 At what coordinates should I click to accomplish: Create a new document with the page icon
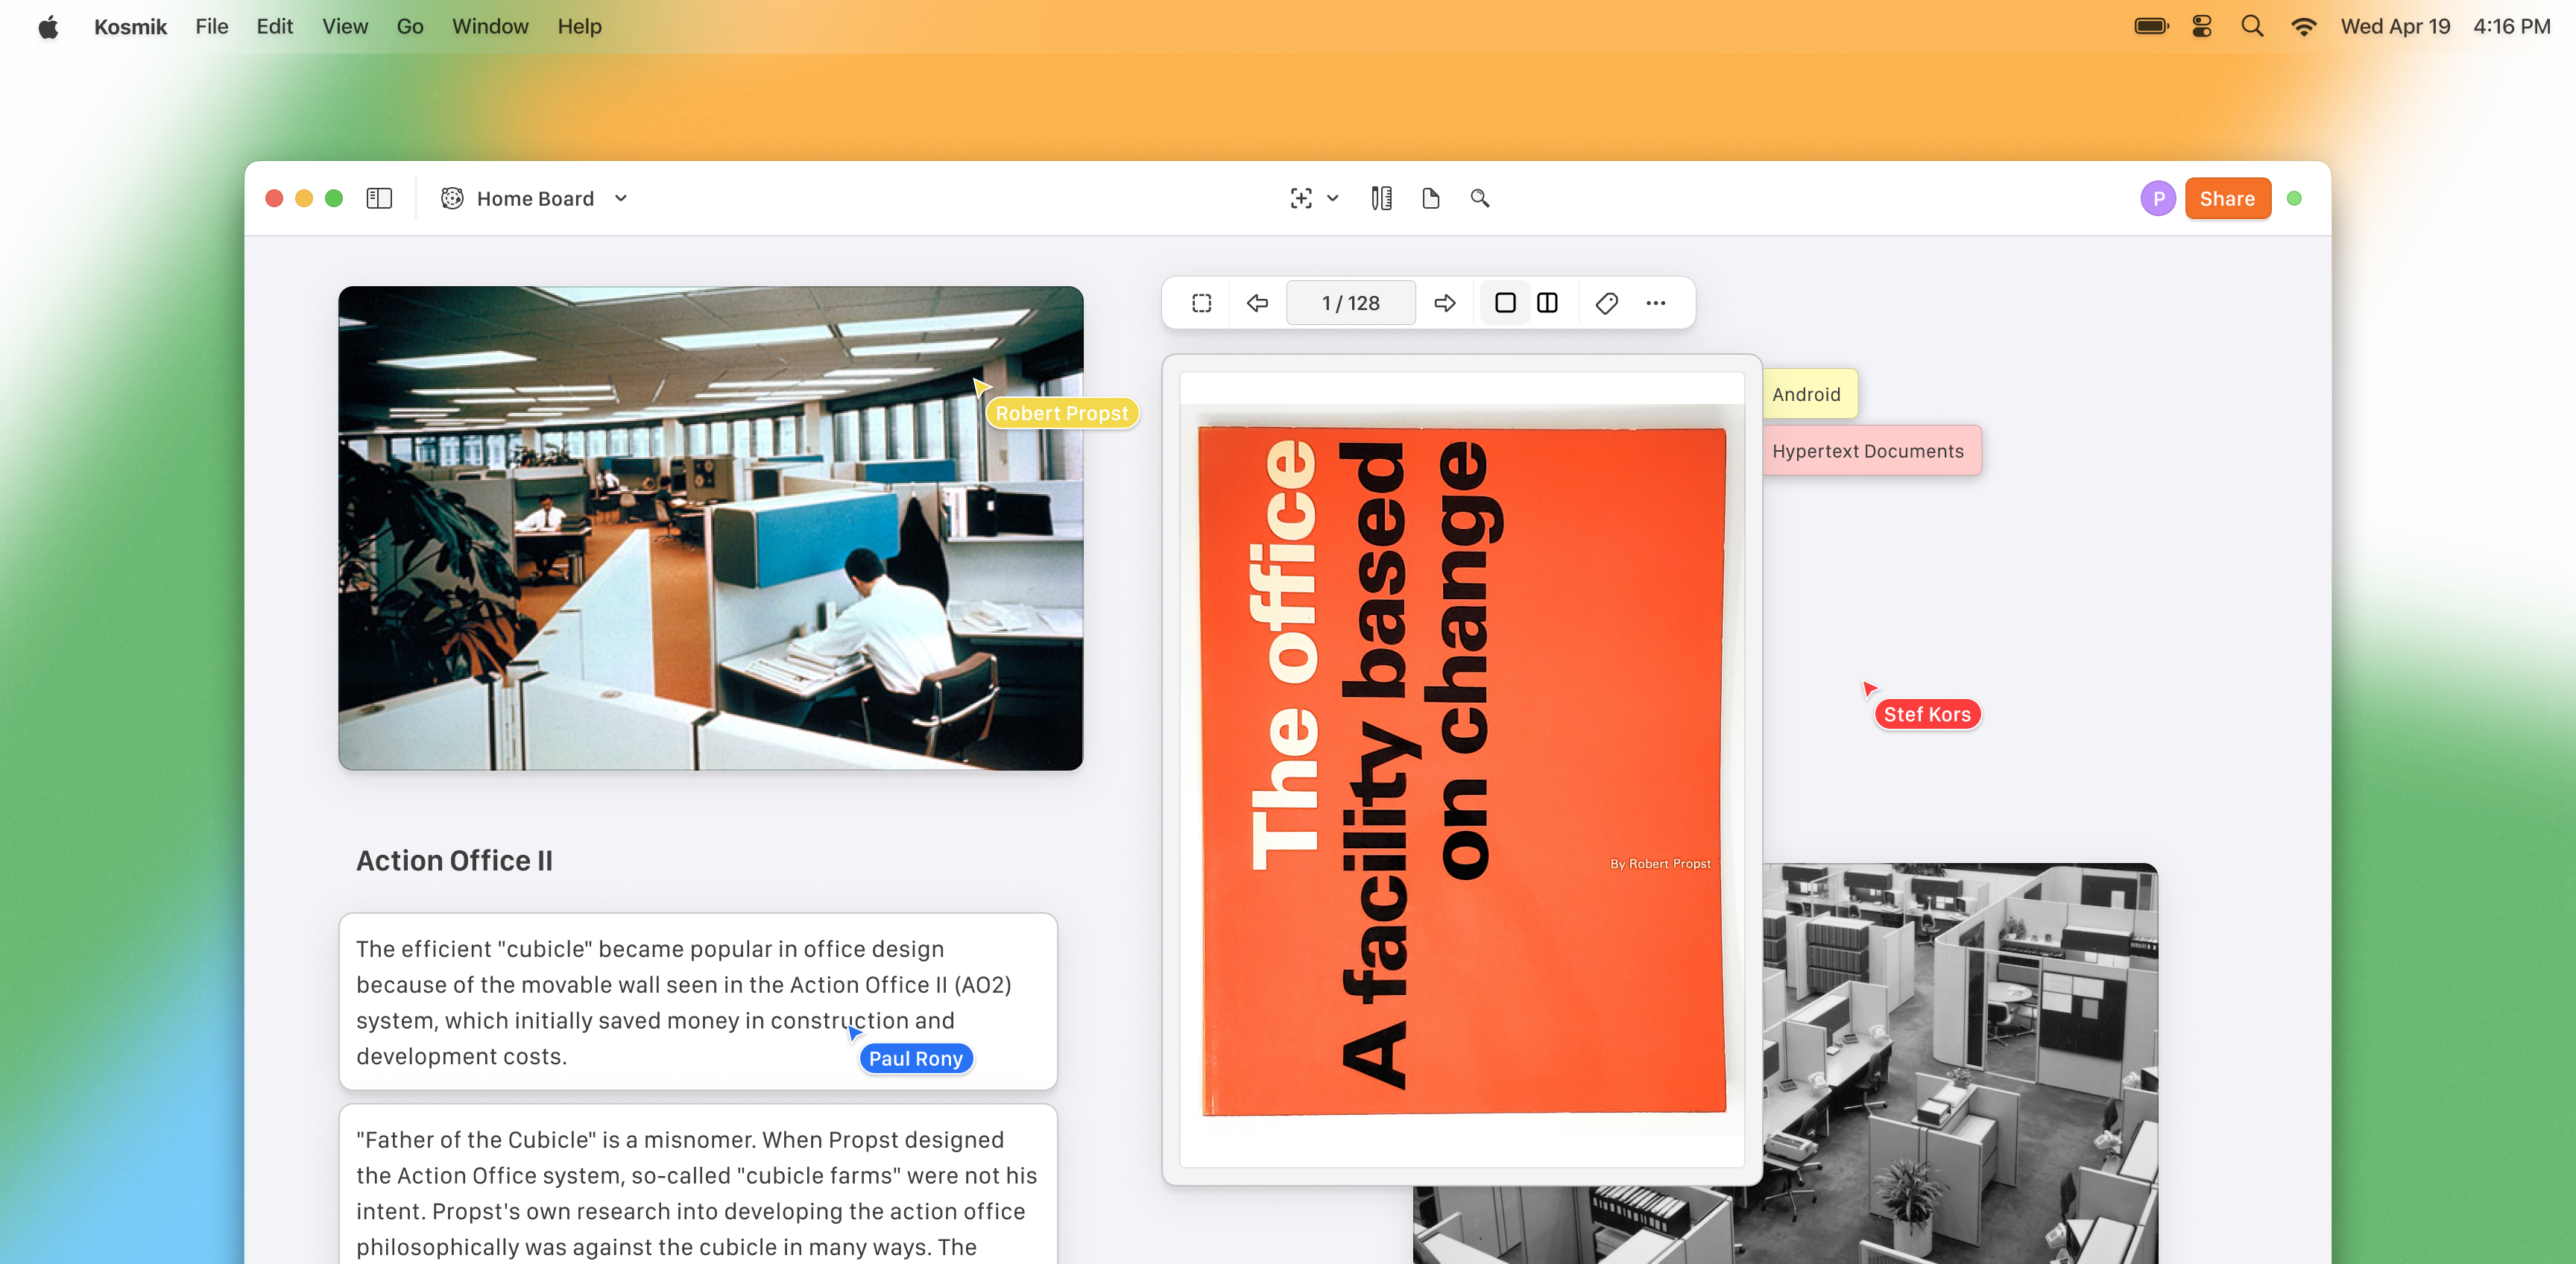point(1430,198)
